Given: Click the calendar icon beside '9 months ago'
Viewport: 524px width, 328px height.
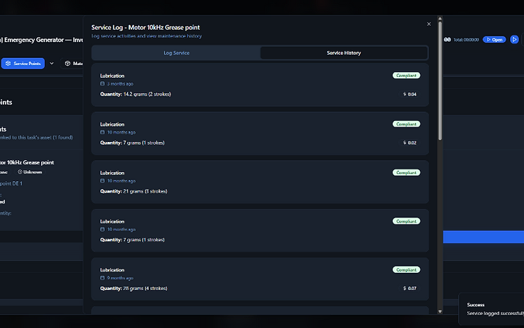Looking at the screenshot, I should pyautogui.click(x=103, y=278).
